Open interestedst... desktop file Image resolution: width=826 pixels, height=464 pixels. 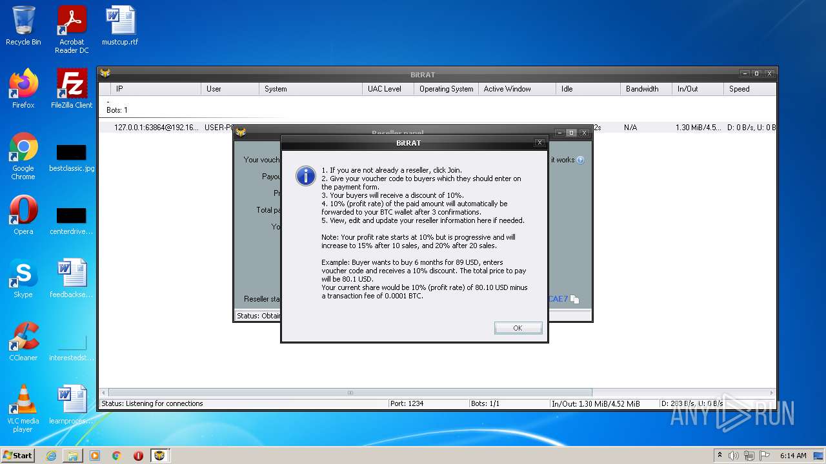pyautogui.click(x=72, y=348)
